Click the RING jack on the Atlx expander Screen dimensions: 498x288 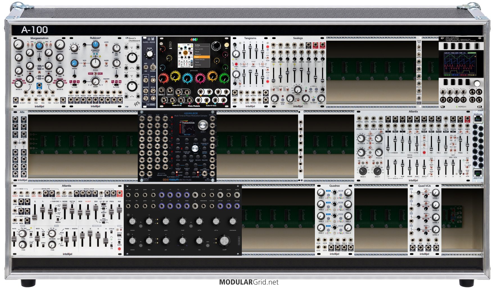24,134
